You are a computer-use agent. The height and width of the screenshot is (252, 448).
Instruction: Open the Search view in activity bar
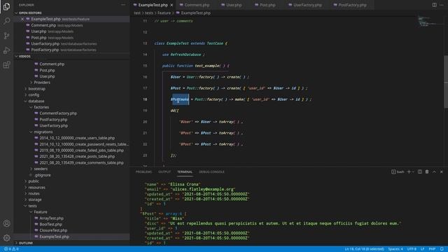coord(6,21)
